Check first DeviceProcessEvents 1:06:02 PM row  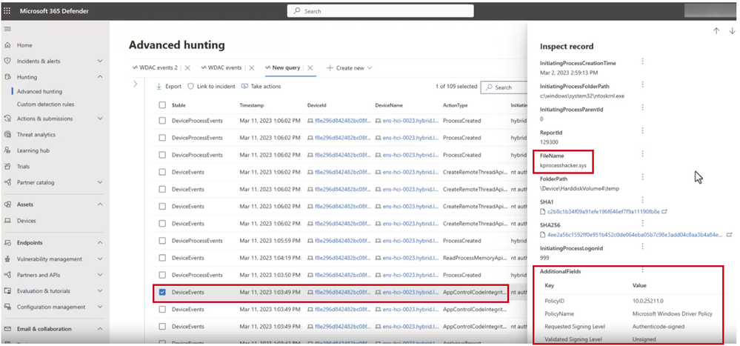click(x=162, y=121)
